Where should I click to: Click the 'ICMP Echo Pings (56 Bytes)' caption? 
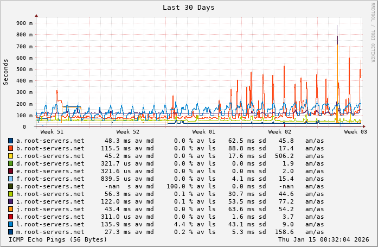58,239
